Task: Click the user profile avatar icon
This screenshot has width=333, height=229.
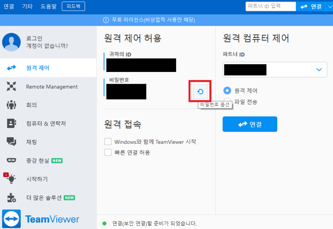Action: coord(11,42)
